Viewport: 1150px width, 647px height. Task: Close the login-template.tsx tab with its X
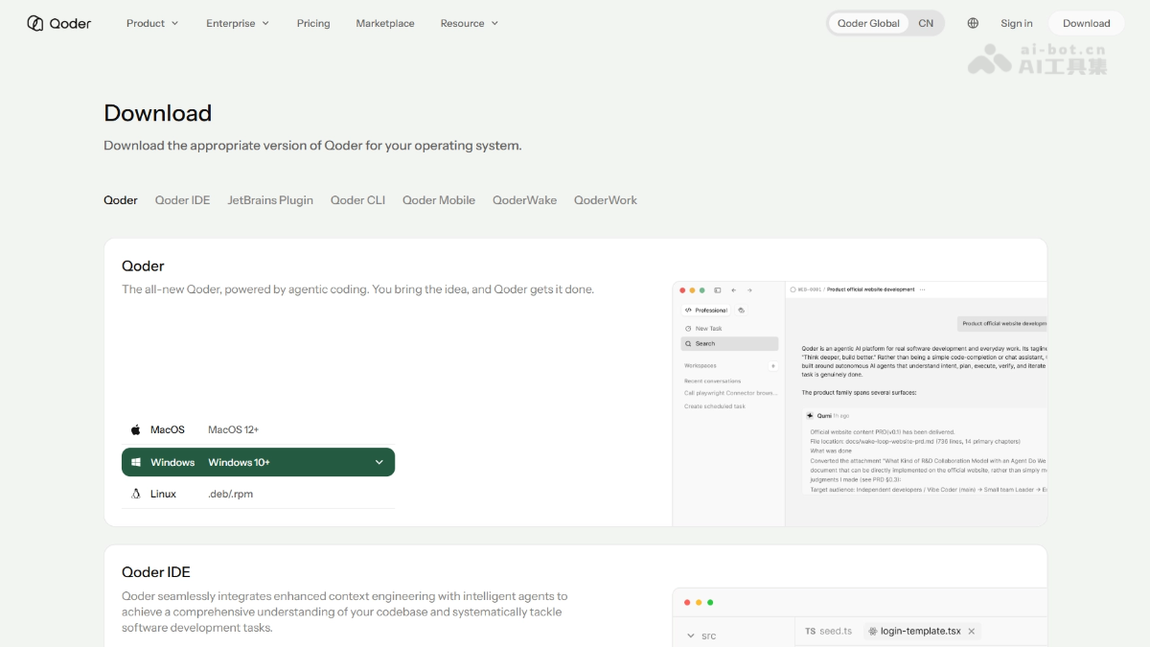tap(971, 632)
